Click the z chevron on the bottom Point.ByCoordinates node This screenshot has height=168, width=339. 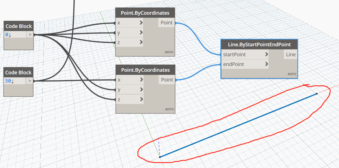point(141,99)
